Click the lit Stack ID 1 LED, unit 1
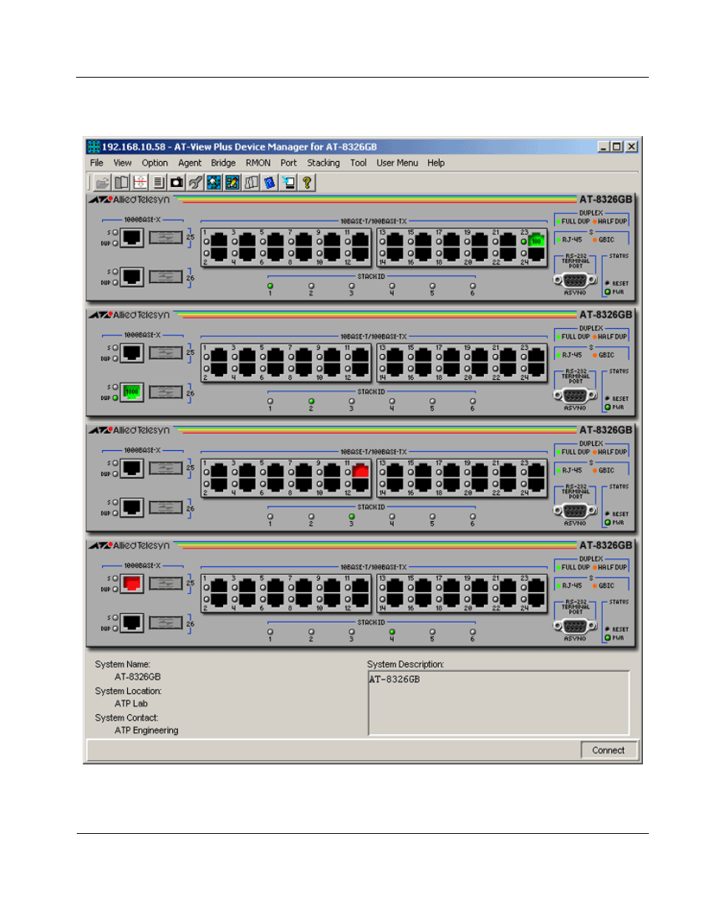The image size is (705, 913). [270, 285]
